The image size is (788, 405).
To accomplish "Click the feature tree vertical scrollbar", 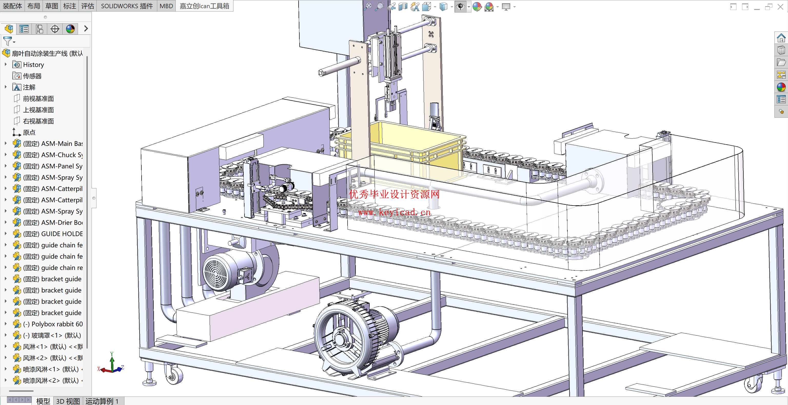I will (87, 202).
